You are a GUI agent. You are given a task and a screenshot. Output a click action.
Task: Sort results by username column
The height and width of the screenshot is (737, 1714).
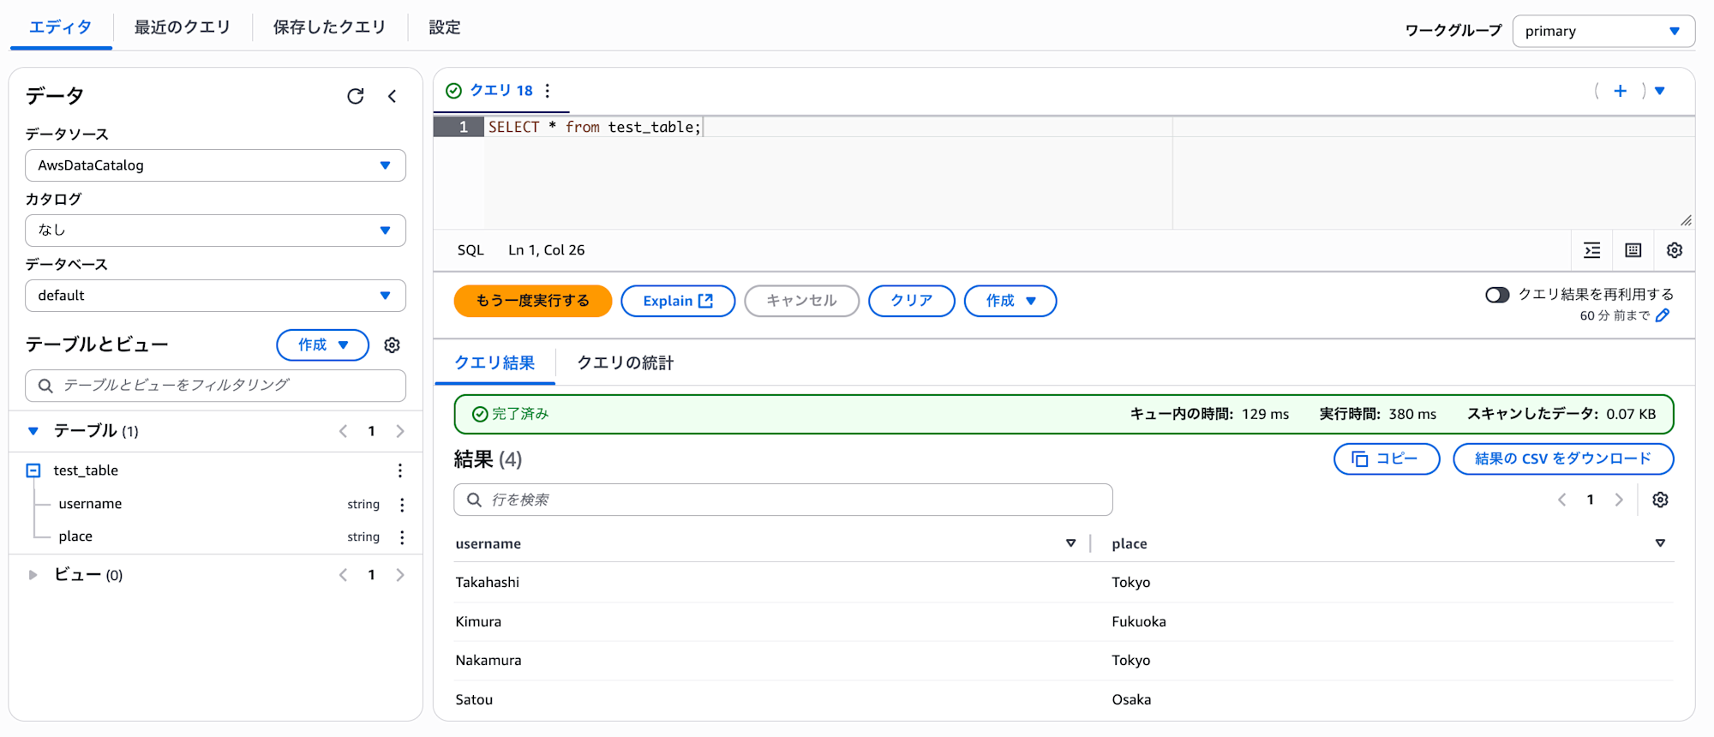tap(1070, 543)
